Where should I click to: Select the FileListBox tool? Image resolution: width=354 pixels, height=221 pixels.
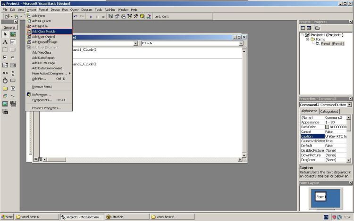point(13,88)
